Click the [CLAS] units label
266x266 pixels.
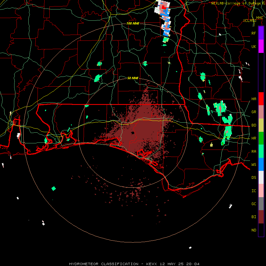click(x=250, y=20)
